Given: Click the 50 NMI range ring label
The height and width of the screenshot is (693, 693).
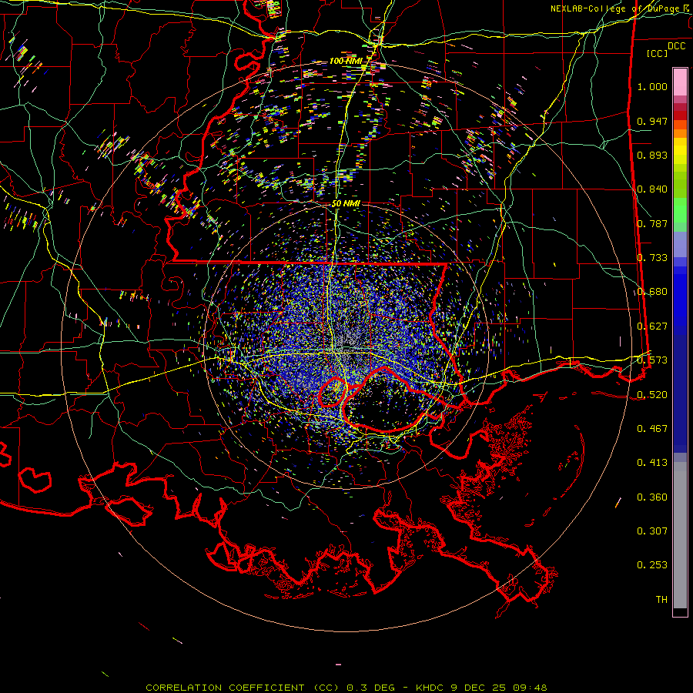Looking at the screenshot, I should click(x=346, y=204).
